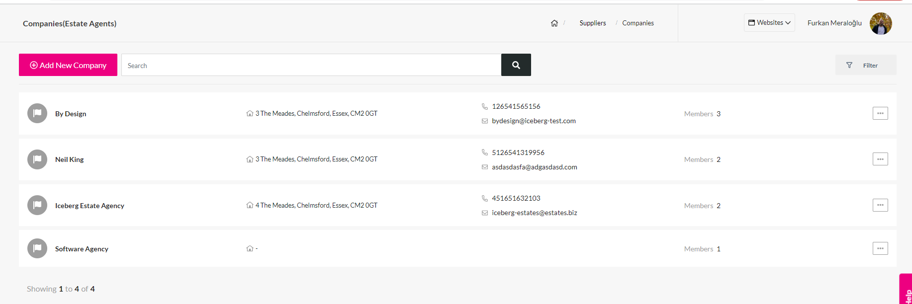Click the magnifier search button
The width and height of the screenshot is (912, 304).
516,65
